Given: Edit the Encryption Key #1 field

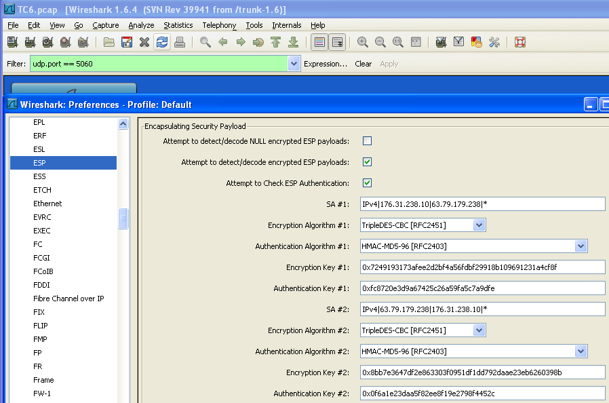Looking at the screenshot, I should [482, 267].
